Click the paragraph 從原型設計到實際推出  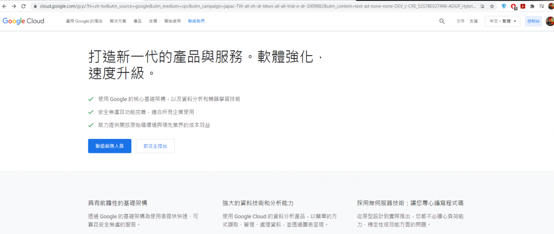click(x=410, y=220)
